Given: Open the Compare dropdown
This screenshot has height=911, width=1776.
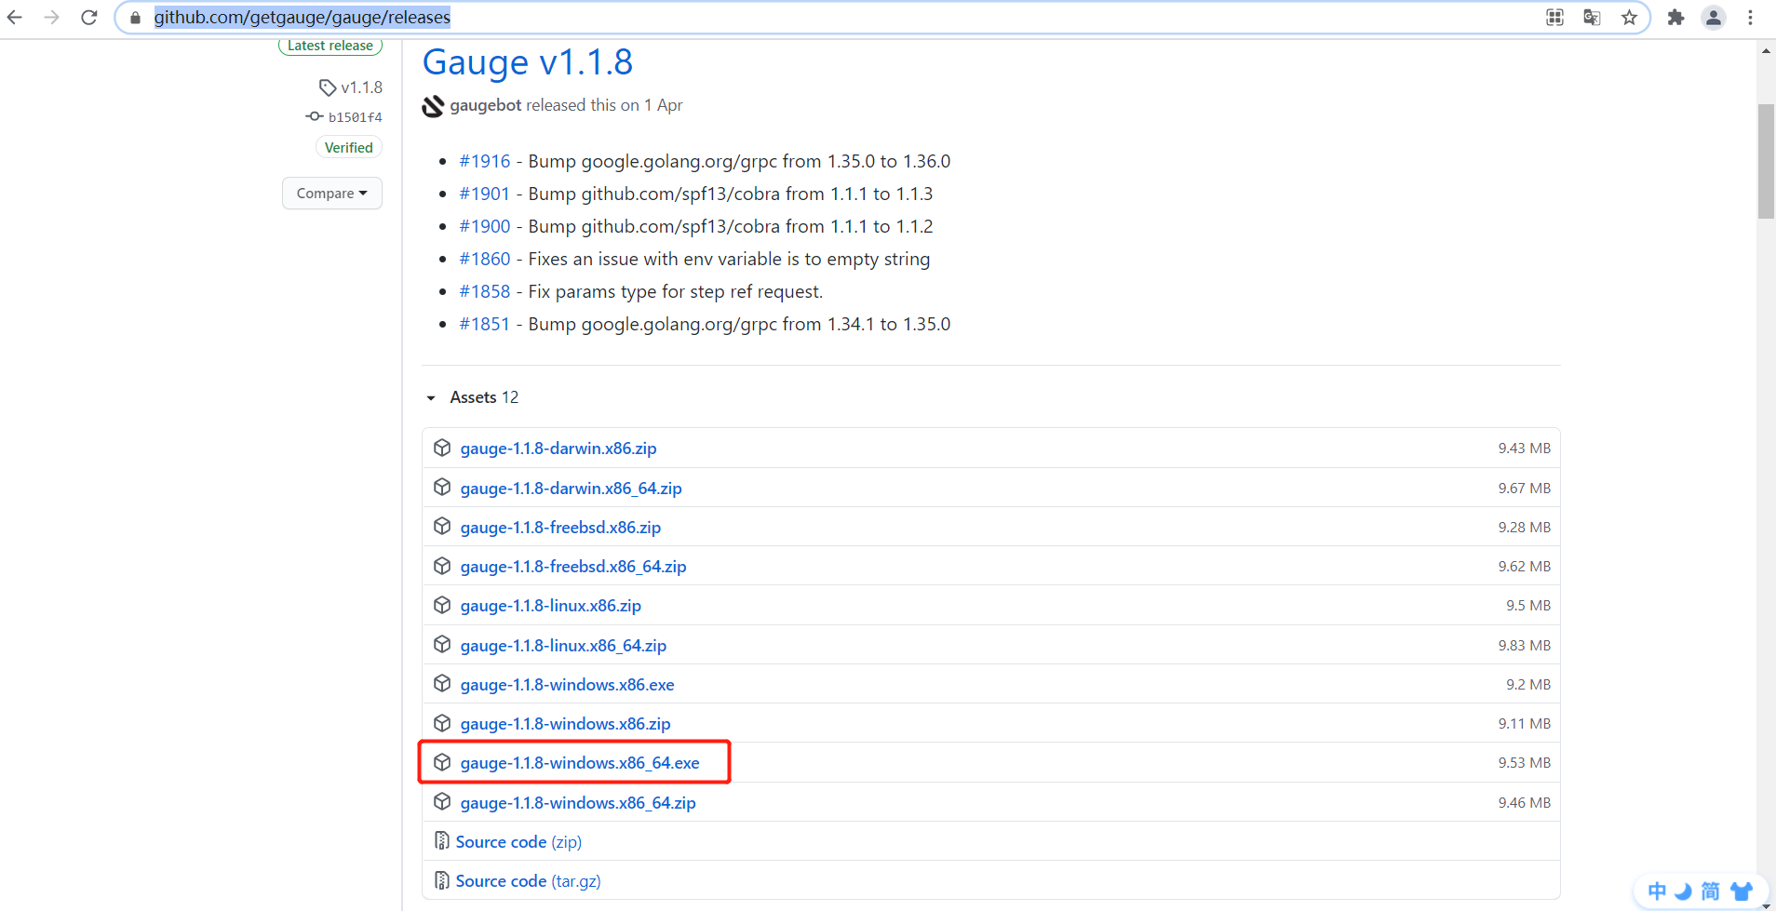Looking at the screenshot, I should (331, 194).
